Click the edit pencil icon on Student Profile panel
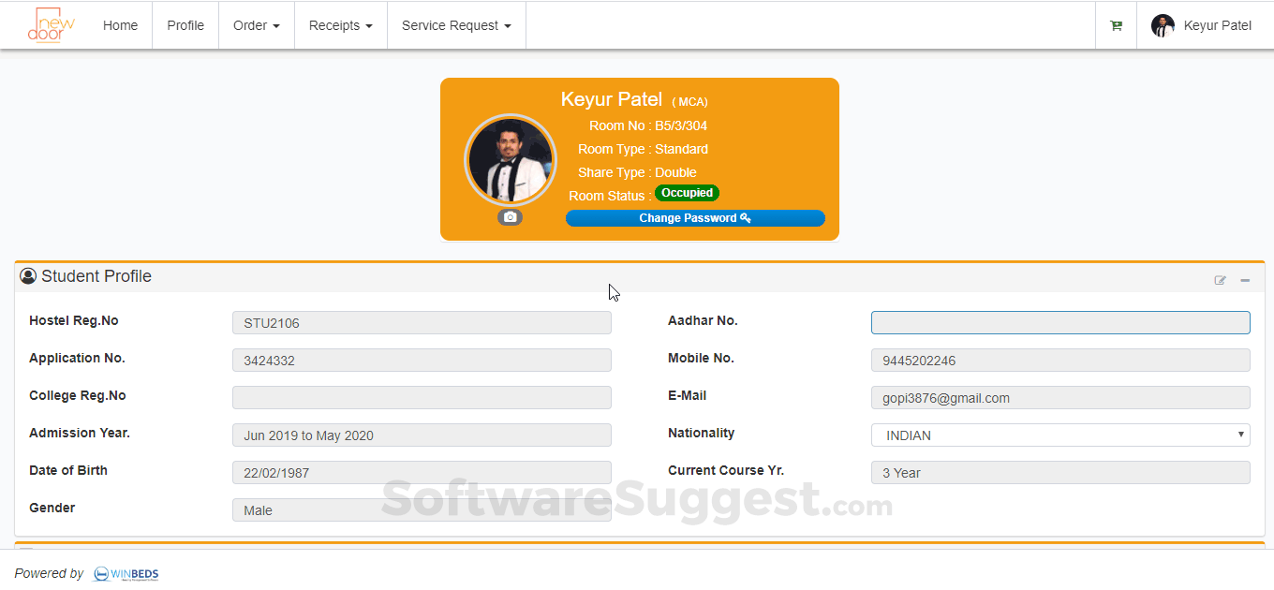The width and height of the screenshot is (1274, 590). tap(1220, 279)
